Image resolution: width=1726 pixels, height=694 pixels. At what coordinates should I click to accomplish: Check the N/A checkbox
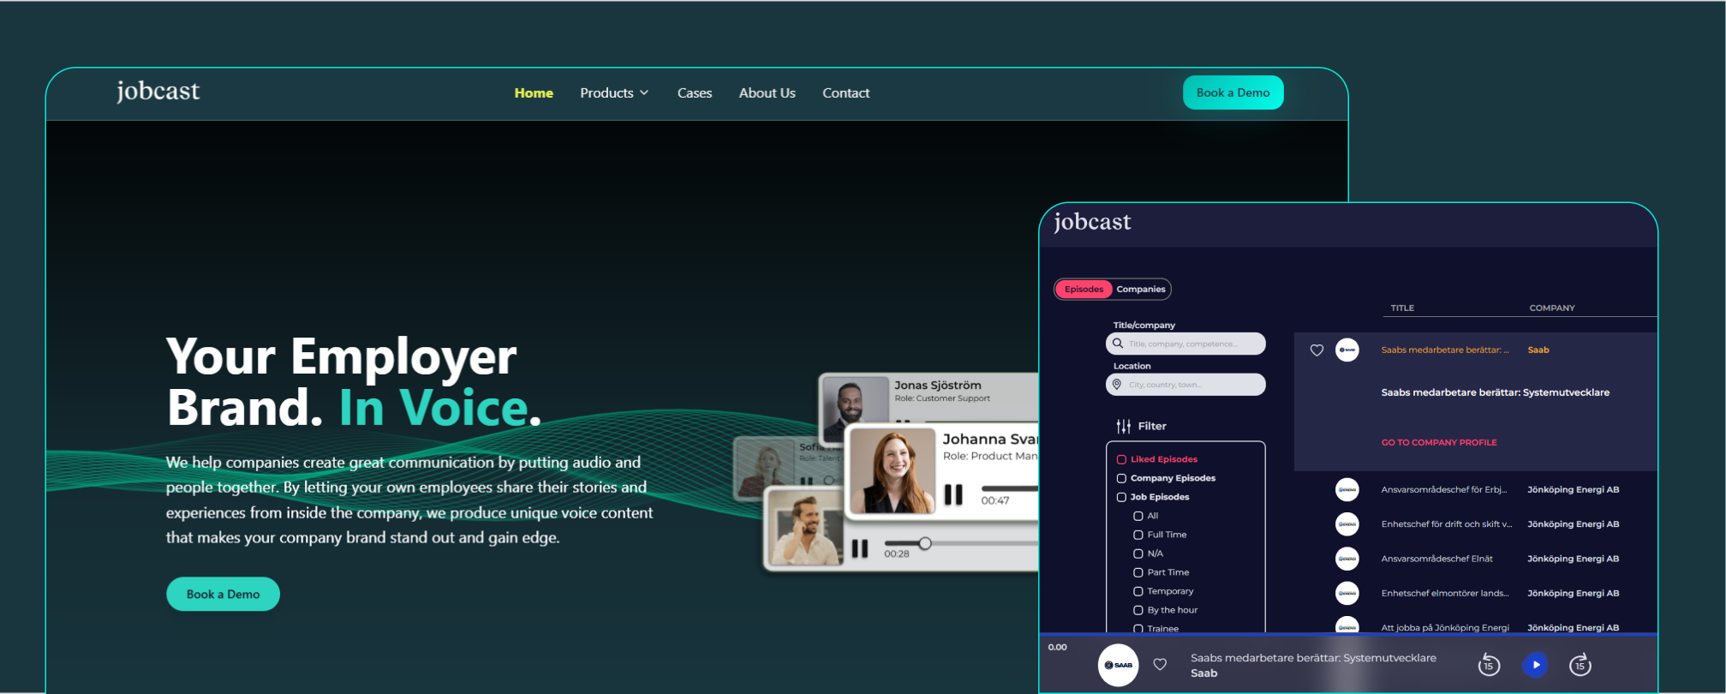[x=1138, y=553]
